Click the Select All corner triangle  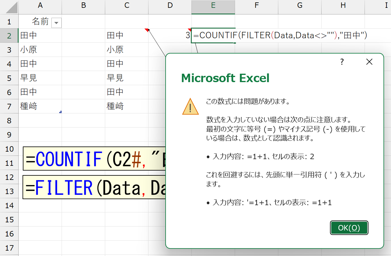click(9, 7)
